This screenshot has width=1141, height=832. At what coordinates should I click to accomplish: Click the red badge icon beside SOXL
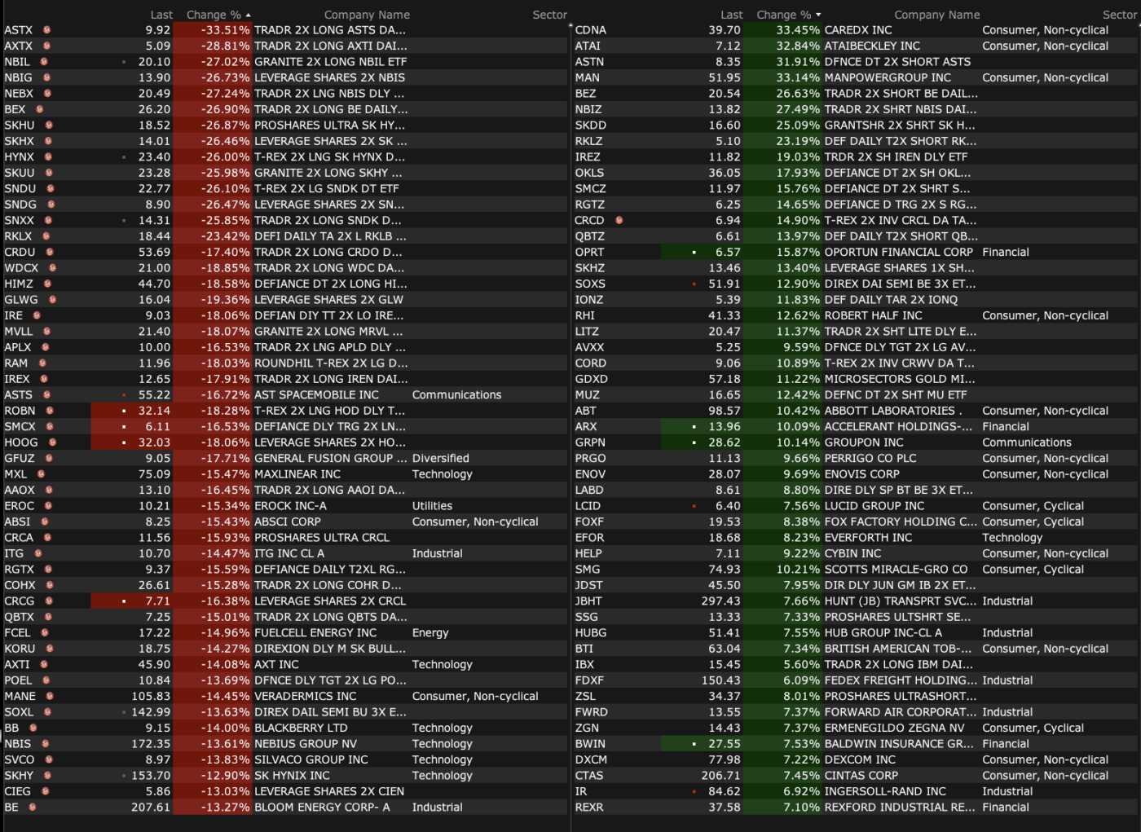47,712
